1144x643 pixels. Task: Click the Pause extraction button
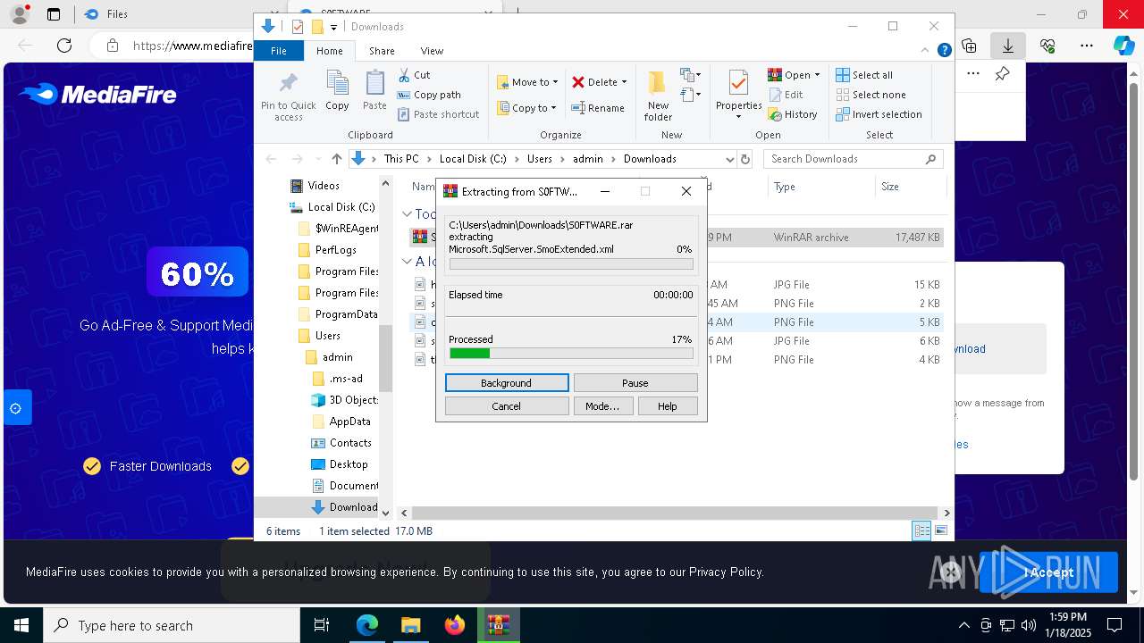tap(635, 382)
